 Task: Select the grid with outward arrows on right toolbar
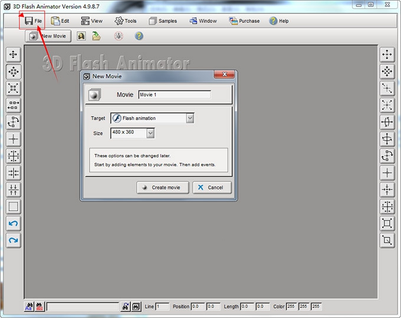pyautogui.click(x=387, y=206)
